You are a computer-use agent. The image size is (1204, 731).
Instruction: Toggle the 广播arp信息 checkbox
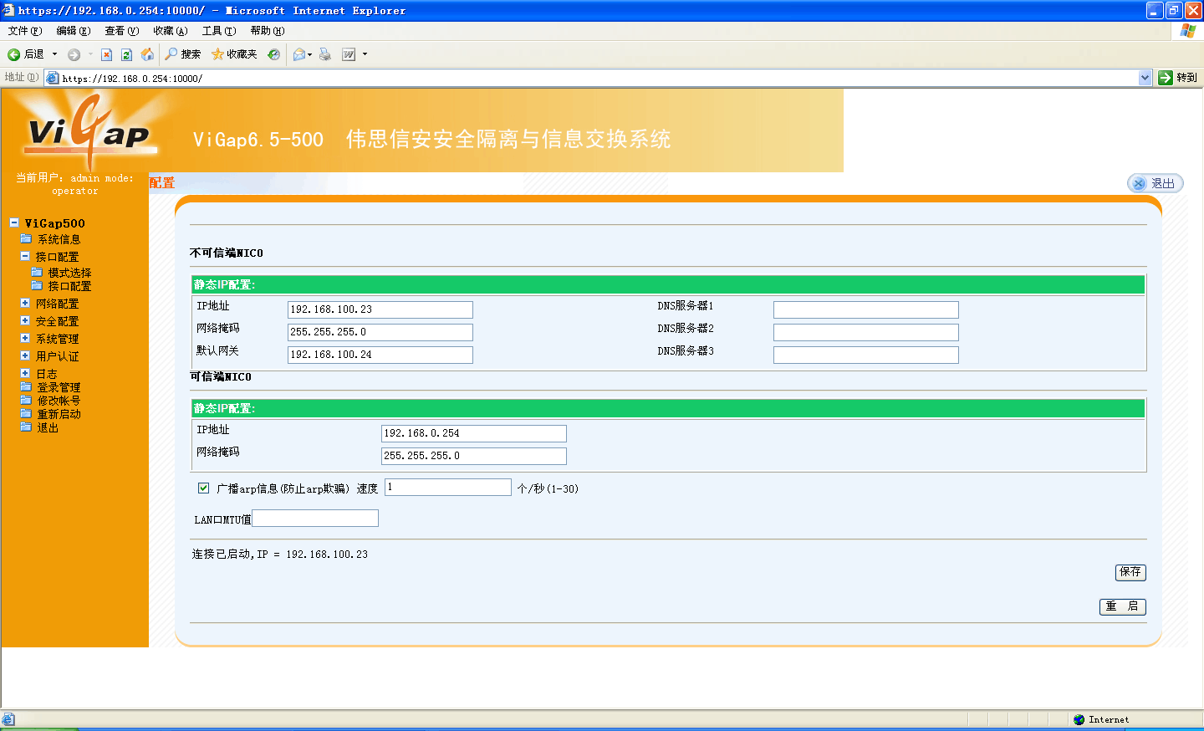pos(203,488)
